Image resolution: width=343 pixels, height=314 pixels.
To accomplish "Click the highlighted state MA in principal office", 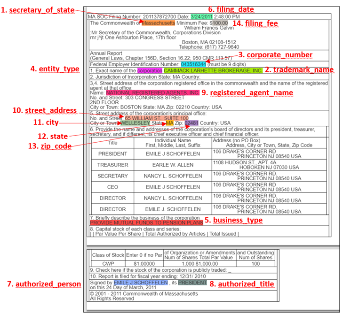I will click(x=170, y=123).
